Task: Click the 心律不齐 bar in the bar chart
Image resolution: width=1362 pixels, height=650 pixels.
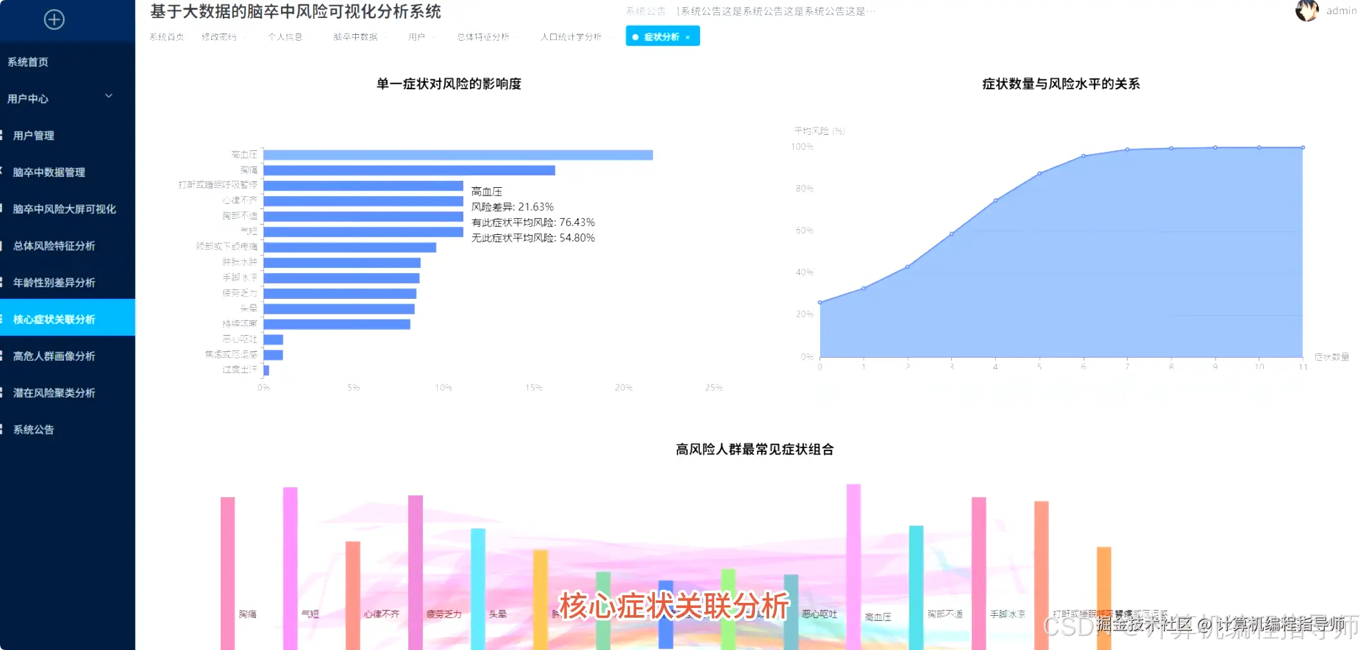Action: (x=363, y=201)
